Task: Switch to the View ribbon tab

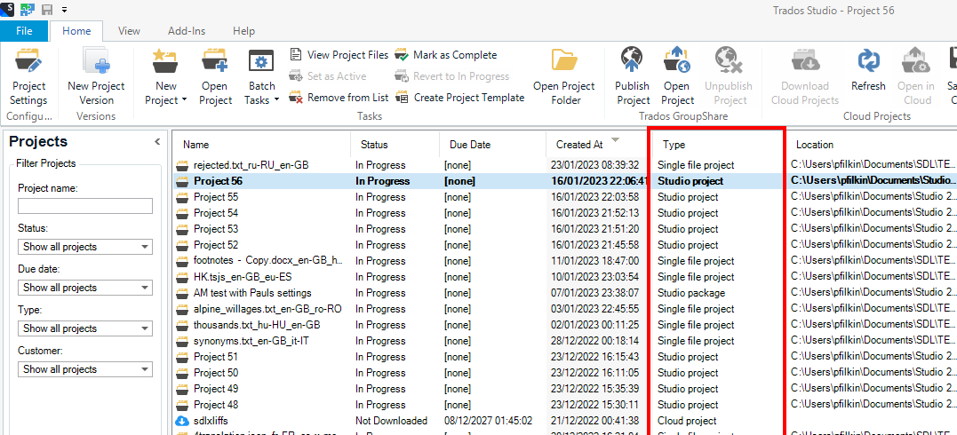Action: 129,31
